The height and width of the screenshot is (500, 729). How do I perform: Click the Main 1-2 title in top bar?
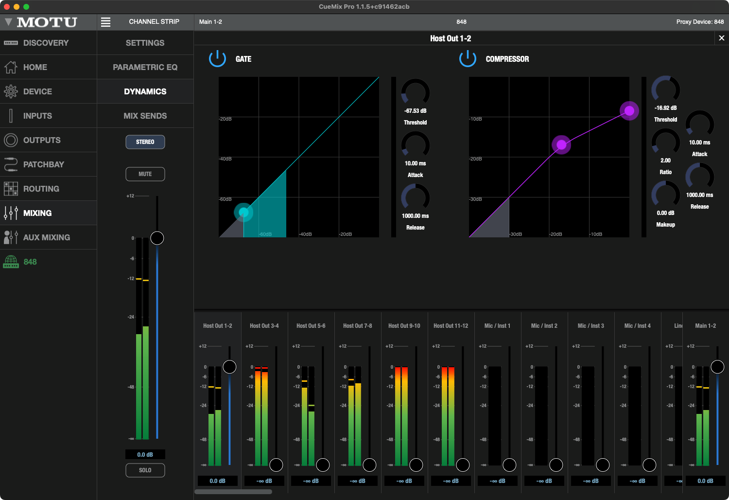(210, 22)
